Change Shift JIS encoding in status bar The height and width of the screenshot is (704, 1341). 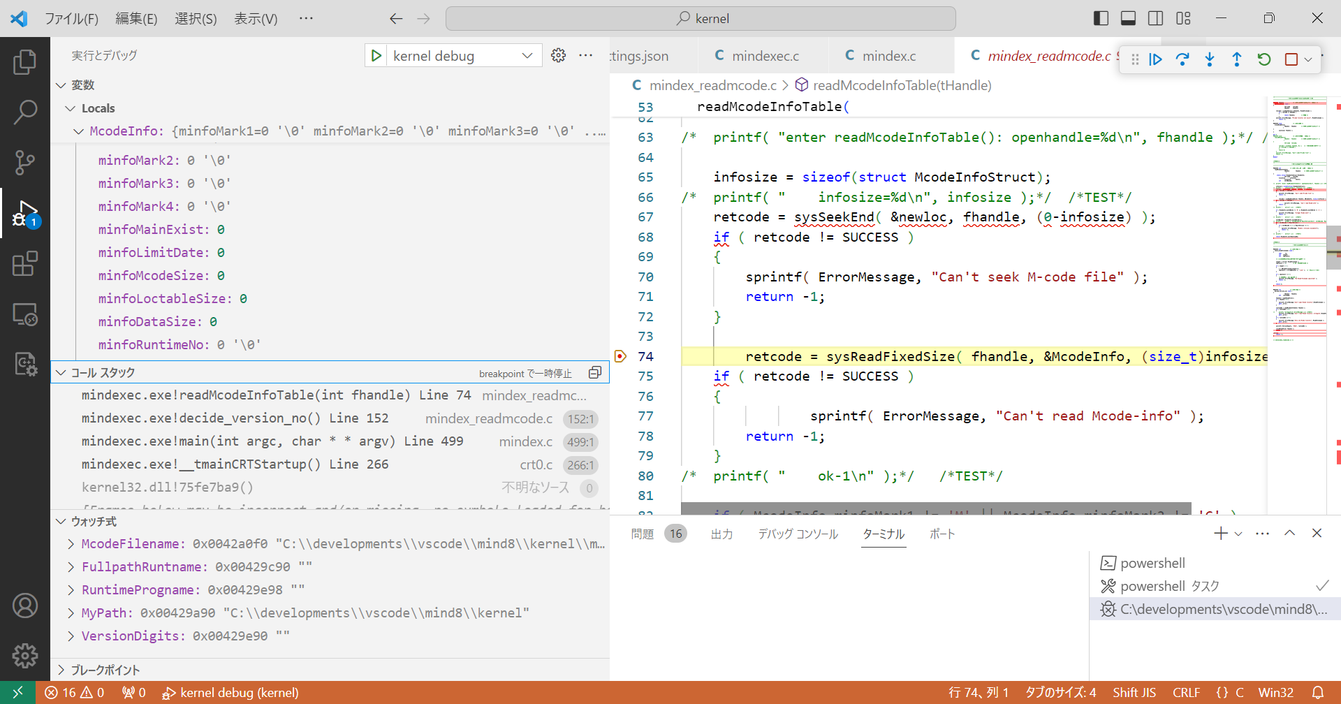coord(1134,692)
